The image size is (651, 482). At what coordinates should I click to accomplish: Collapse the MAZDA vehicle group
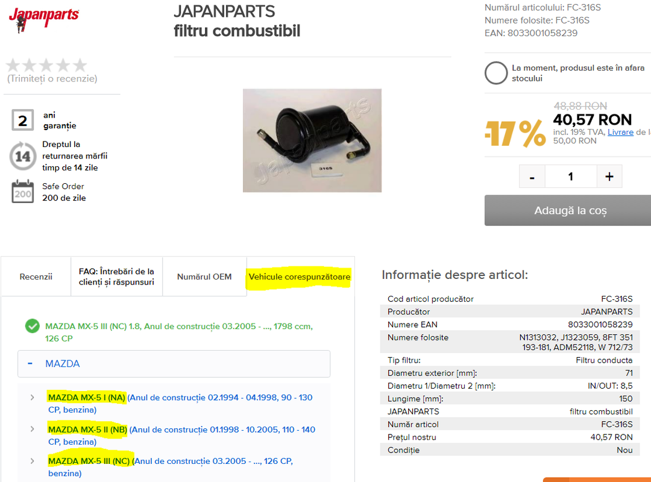click(x=30, y=364)
